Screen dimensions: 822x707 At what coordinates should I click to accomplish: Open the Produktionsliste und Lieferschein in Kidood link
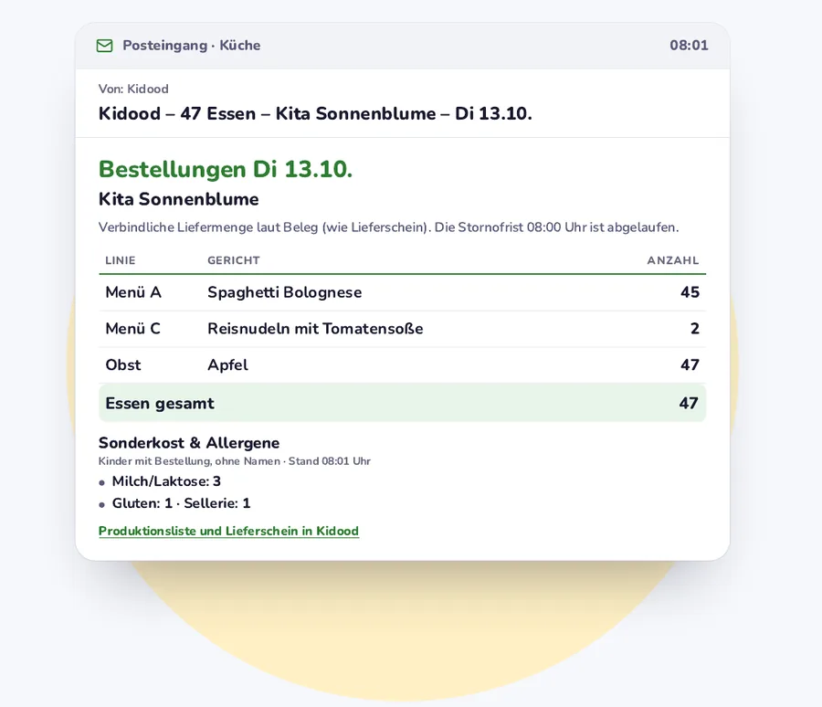point(228,531)
